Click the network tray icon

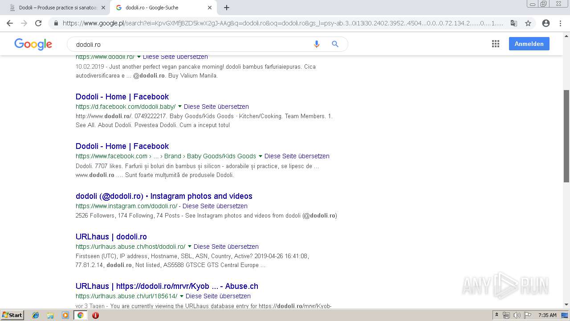(x=506, y=315)
